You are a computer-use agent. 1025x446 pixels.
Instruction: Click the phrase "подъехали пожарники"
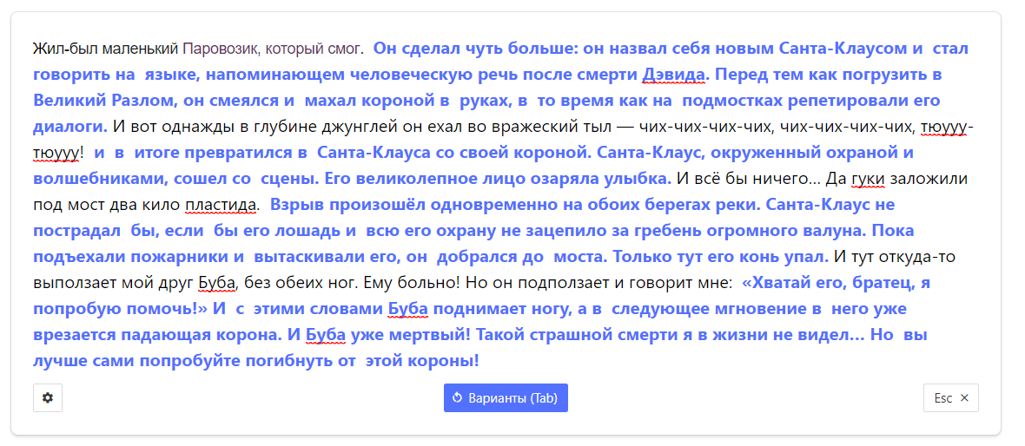(x=129, y=258)
